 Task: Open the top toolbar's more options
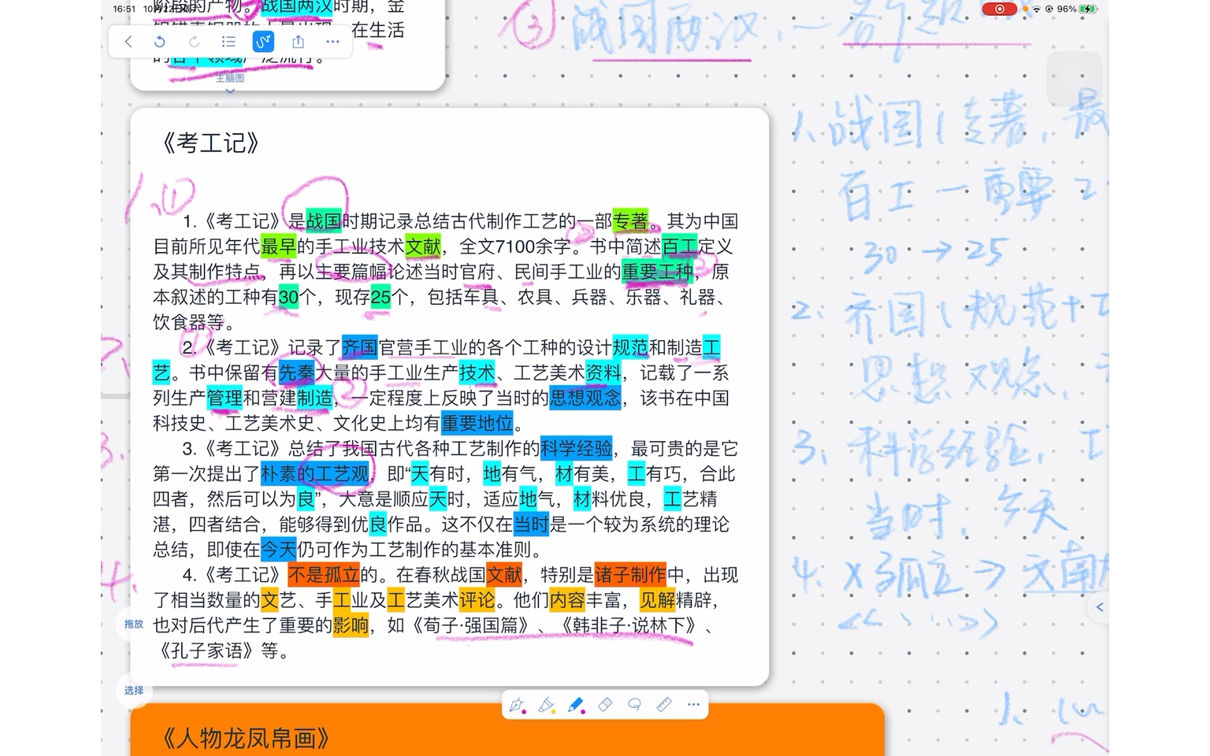(x=332, y=42)
